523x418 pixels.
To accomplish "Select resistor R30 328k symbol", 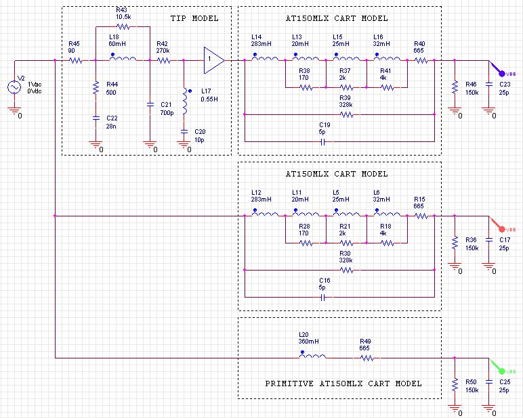I will point(347,270).
